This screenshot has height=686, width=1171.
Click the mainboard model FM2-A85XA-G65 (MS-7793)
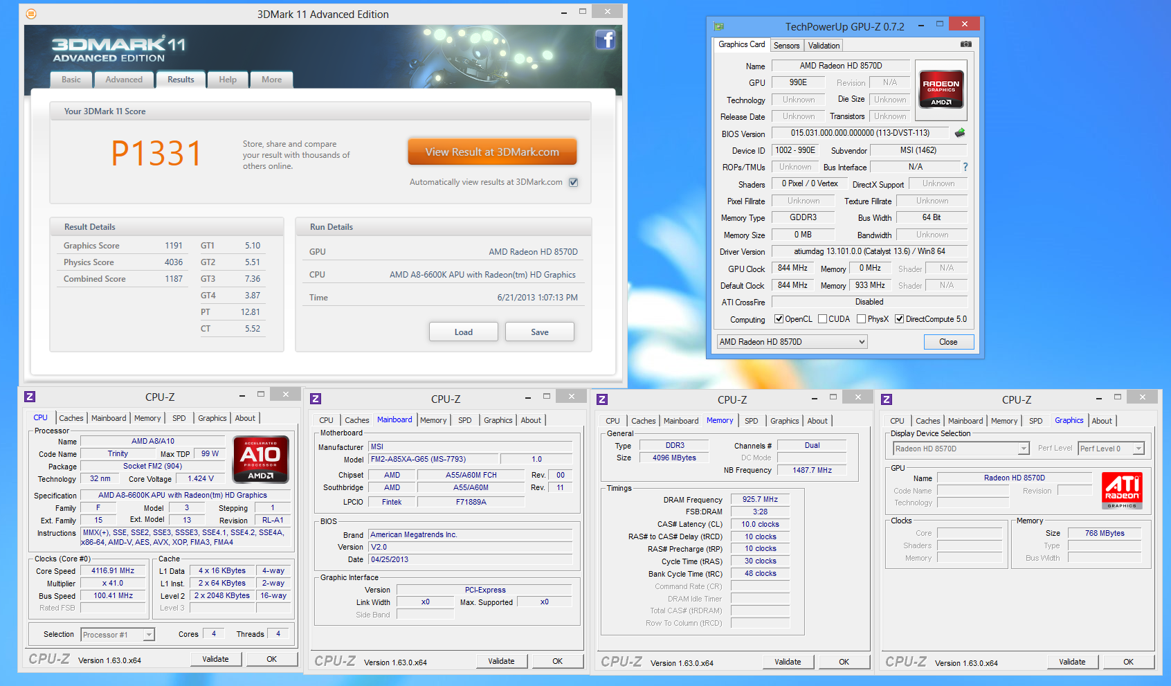click(433, 459)
